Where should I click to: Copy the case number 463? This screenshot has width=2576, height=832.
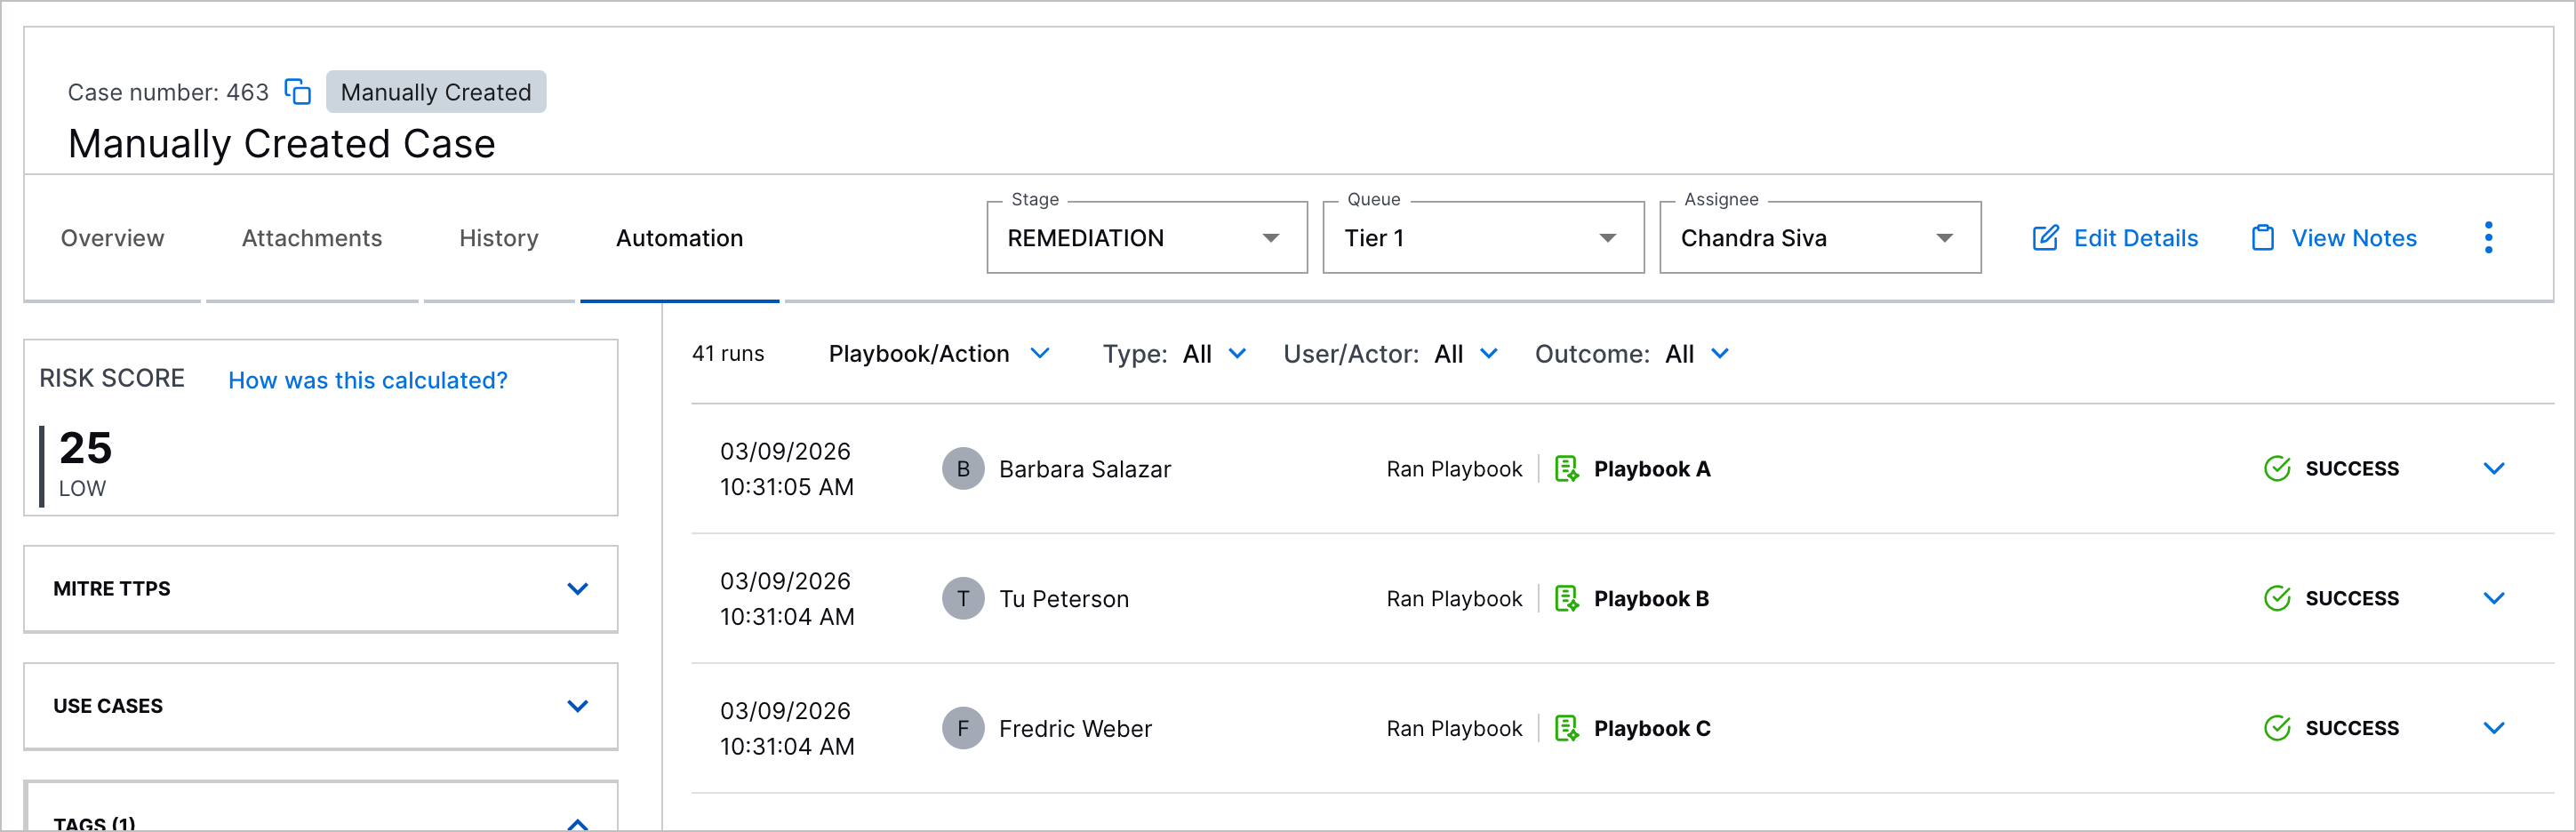click(x=298, y=91)
